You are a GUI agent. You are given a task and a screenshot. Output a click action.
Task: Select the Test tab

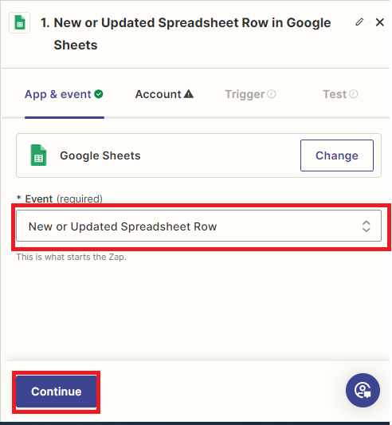(x=340, y=94)
